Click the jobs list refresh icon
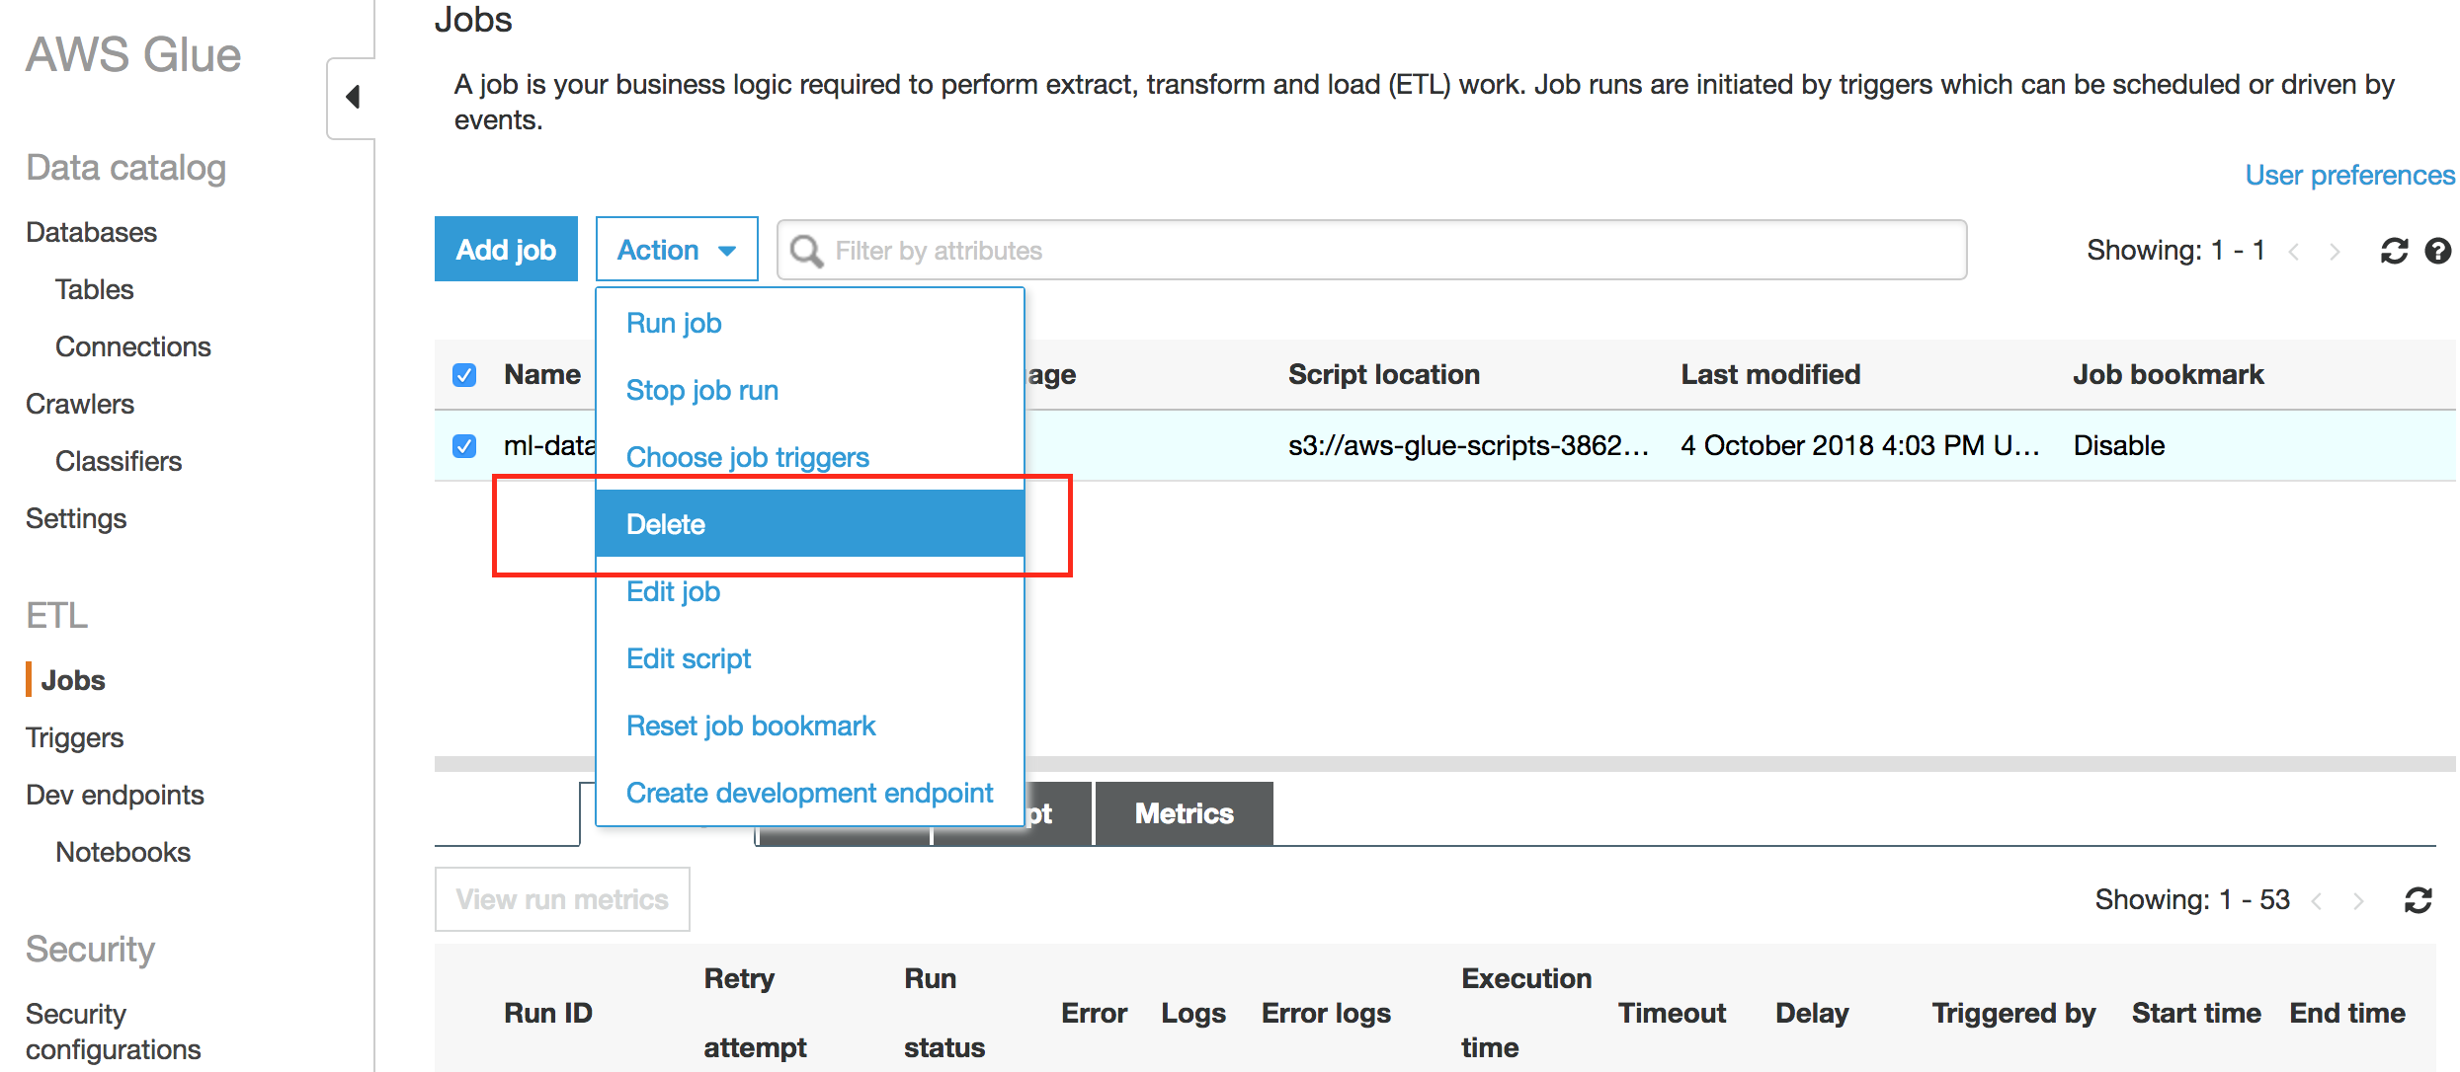The height and width of the screenshot is (1072, 2460). point(2394,251)
